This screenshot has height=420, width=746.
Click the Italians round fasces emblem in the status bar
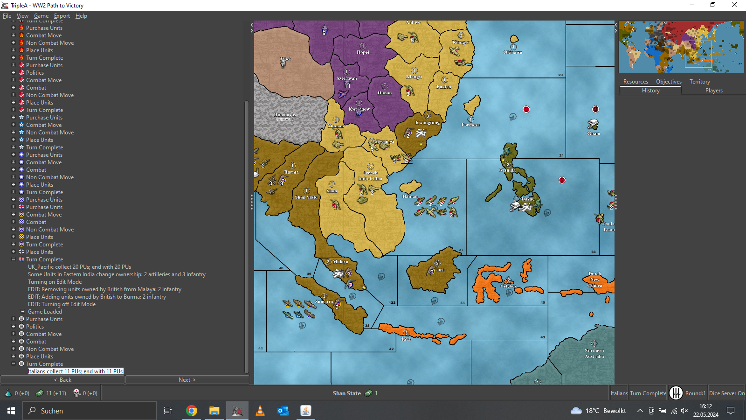click(676, 393)
